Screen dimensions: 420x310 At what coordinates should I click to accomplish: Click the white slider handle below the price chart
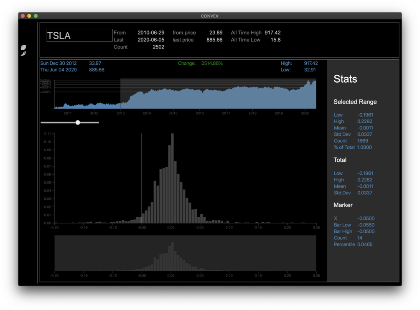(x=78, y=122)
